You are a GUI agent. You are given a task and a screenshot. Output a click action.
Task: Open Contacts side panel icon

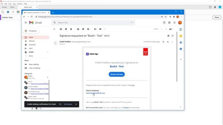181,49
